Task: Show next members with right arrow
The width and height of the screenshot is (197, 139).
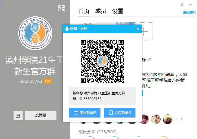Action: 181,119
